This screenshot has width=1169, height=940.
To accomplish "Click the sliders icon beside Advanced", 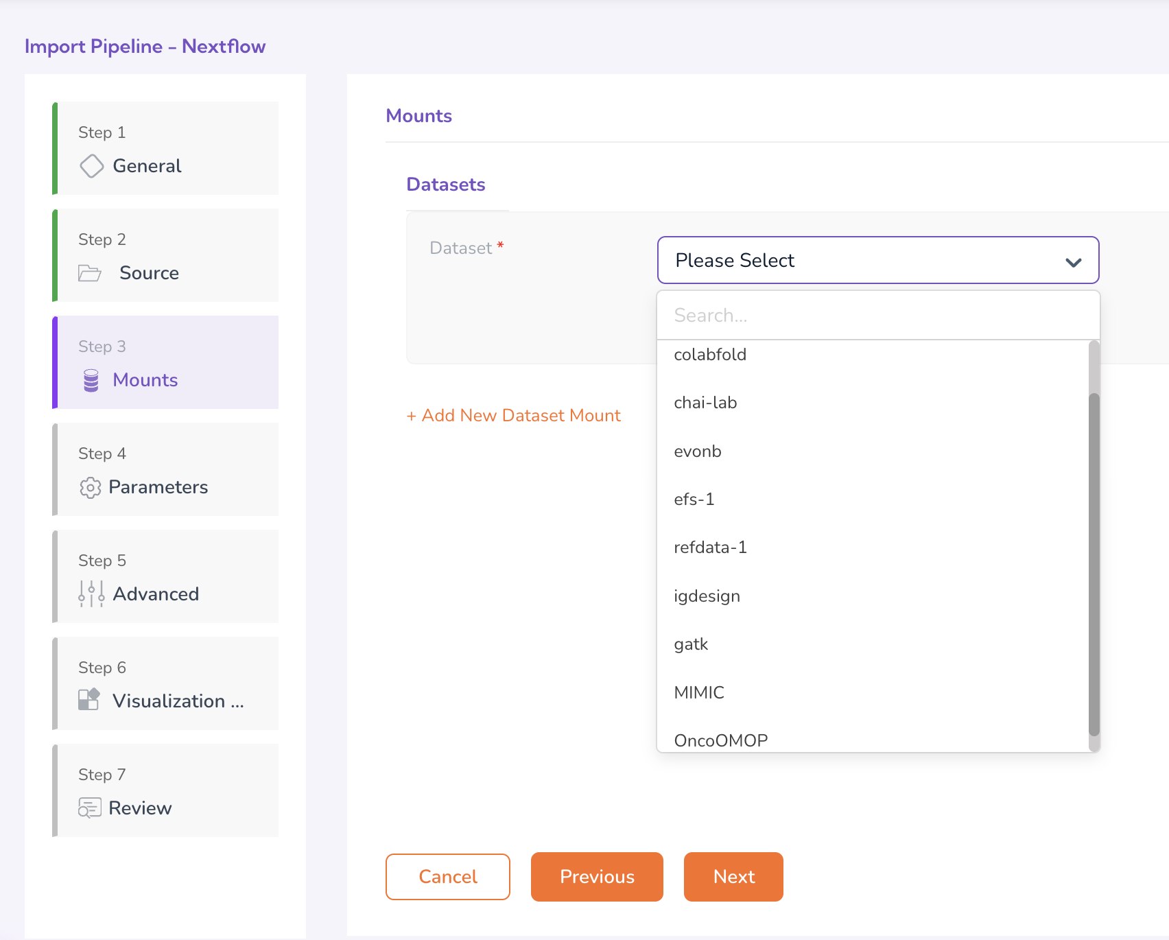I will (x=91, y=594).
